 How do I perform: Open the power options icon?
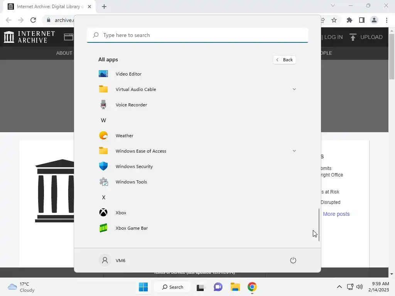pyautogui.click(x=293, y=260)
